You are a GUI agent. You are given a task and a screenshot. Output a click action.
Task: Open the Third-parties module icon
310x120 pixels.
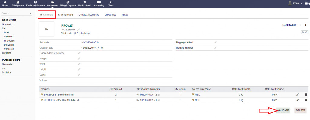click(18, 2)
